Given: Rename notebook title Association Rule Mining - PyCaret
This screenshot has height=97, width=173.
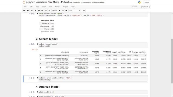Looking at the screenshot, I should point(53,2).
